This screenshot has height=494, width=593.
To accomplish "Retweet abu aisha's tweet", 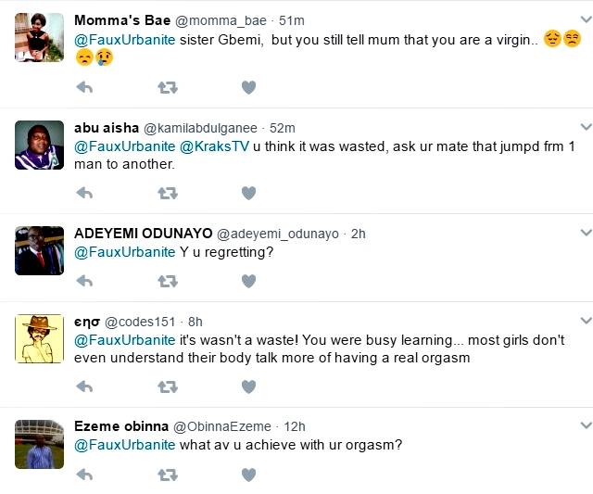I will tap(168, 193).
